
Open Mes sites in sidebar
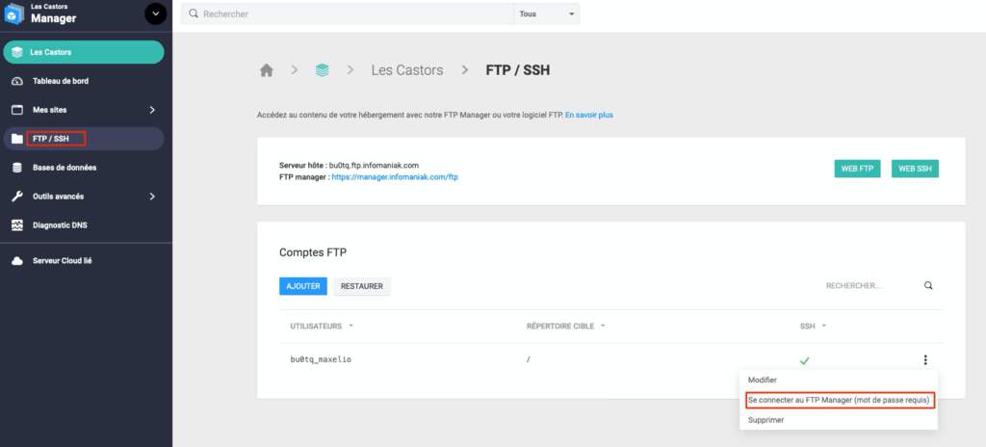click(84, 110)
